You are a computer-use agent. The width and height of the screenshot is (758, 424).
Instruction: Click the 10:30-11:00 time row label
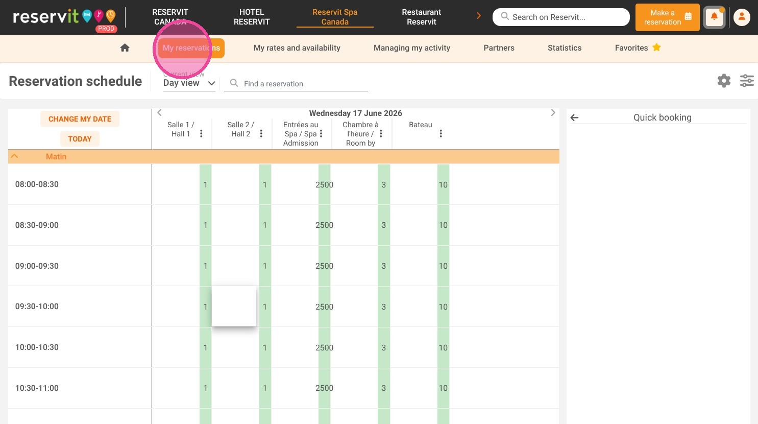click(x=37, y=388)
